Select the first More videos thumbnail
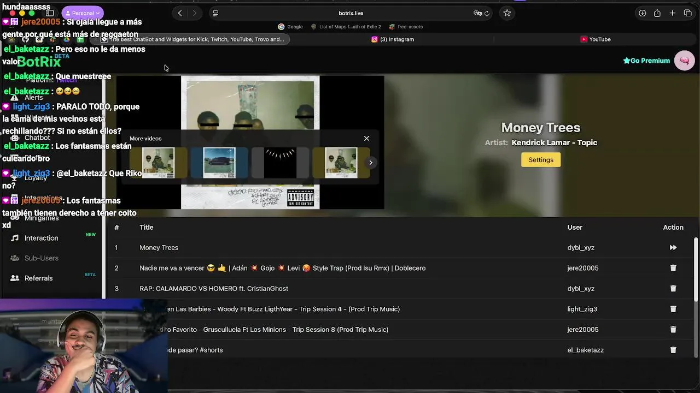The height and width of the screenshot is (393, 700). [x=159, y=163]
